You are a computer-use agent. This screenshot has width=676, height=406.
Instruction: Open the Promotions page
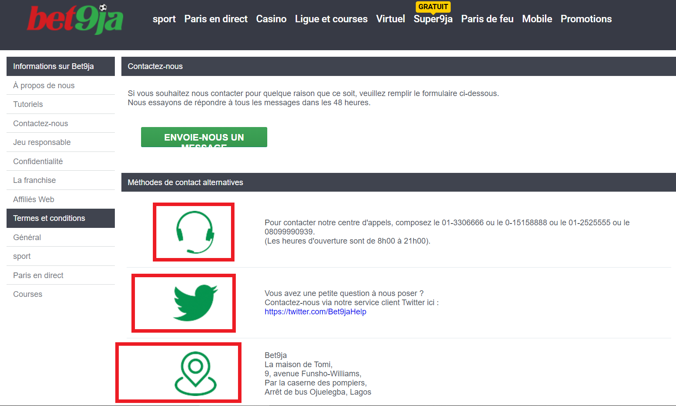click(x=586, y=19)
